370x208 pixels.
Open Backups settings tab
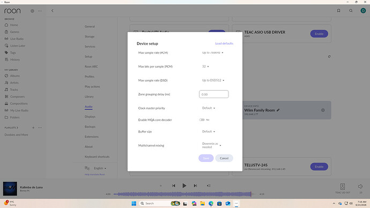coord(90,127)
